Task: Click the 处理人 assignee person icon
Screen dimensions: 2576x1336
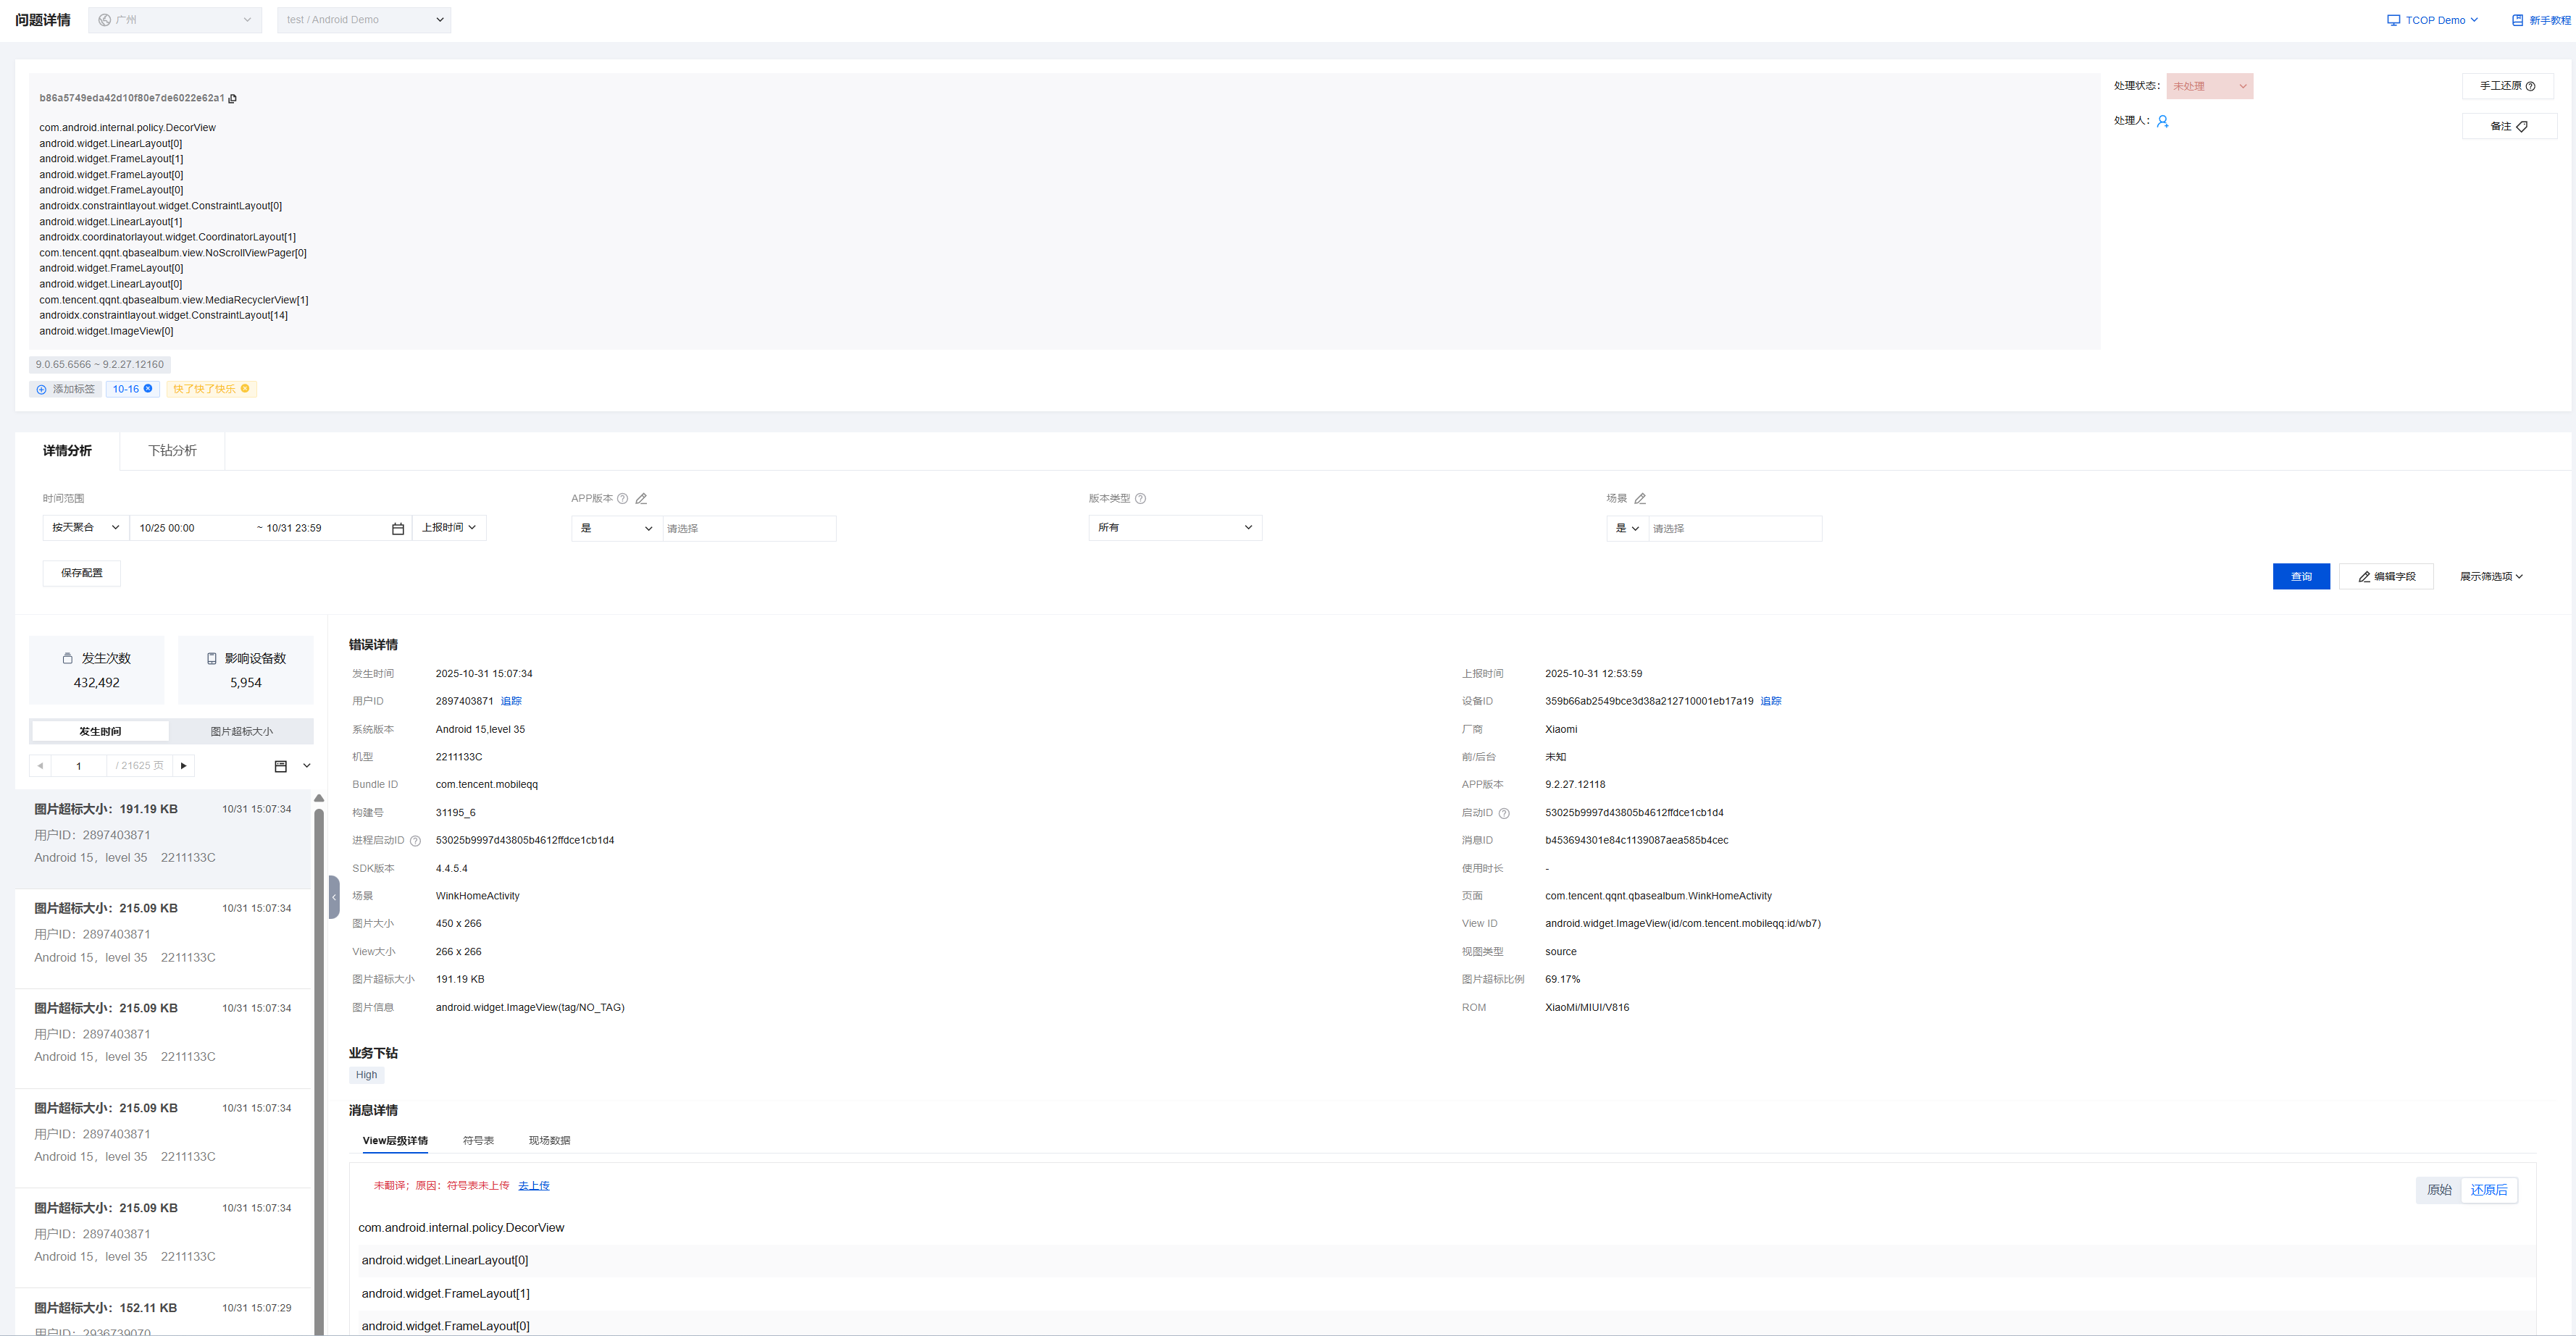Action: 2162,121
